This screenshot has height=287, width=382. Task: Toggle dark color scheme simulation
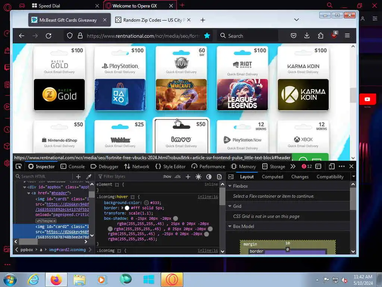[209, 177]
